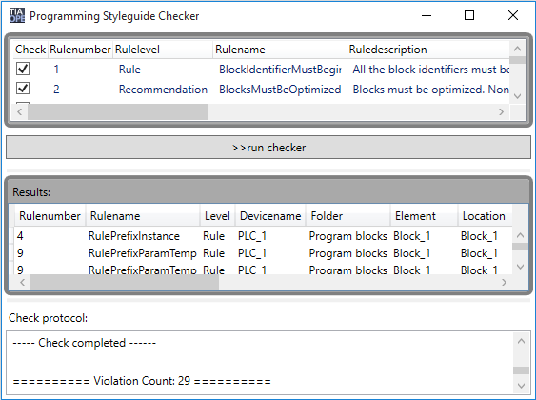The image size is (536, 400).
Task: Click the check protocol scrollbar thumb
Action: [522, 370]
